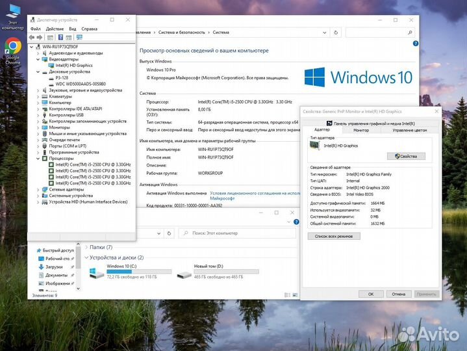467x351 pixels.
Task: Switch to Управление цветом tab
Action: coord(410,130)
